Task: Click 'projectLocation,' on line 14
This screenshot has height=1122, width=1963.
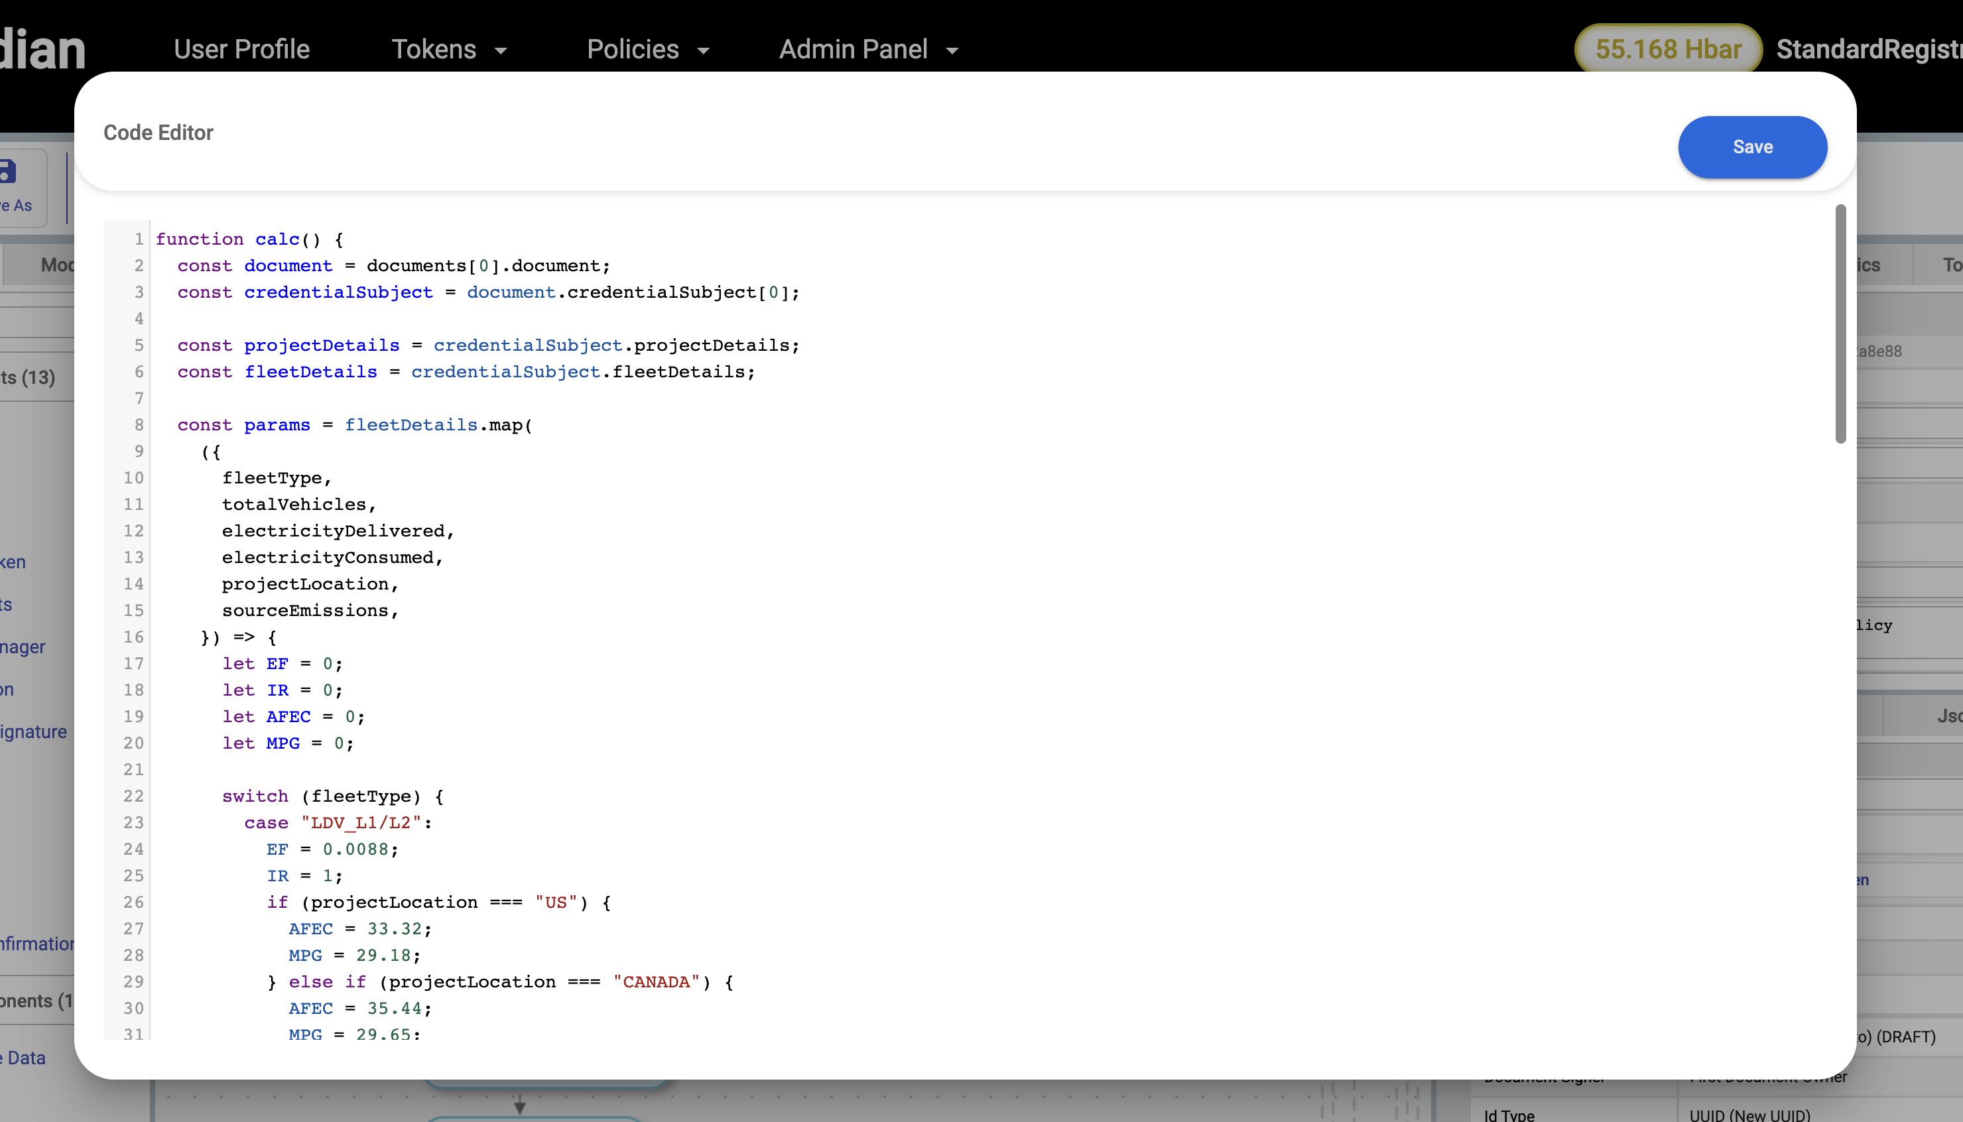Action: coord(310,584)
